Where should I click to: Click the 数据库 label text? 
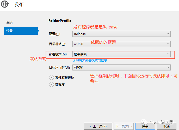[60, 85]
